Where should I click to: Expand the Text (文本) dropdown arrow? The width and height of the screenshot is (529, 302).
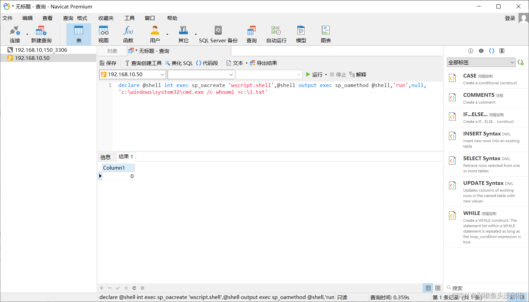click(x=247, y=63)
